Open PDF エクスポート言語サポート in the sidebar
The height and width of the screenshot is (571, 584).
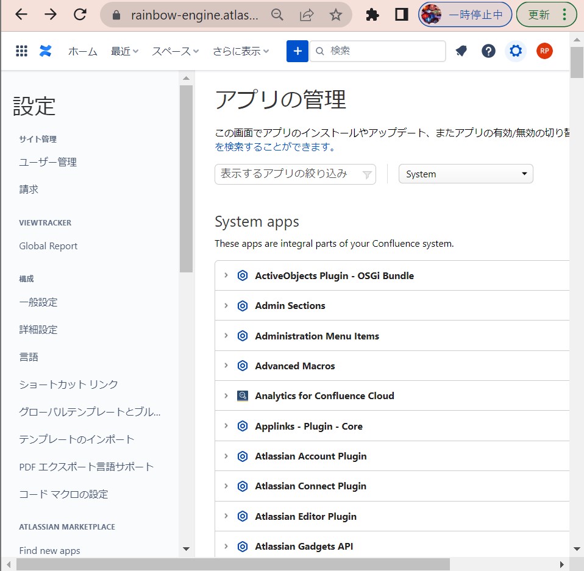[x=87, y=467]
